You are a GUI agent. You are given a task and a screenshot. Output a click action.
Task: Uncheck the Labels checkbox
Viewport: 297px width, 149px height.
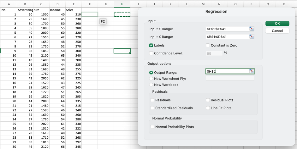point(151,45)
